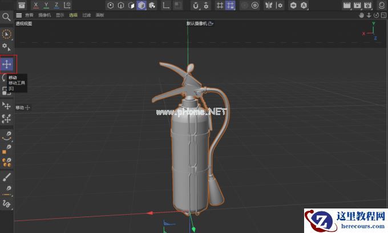388x233 pixels.
Task: Click the search magnifier icon
Action: [7, 17]
